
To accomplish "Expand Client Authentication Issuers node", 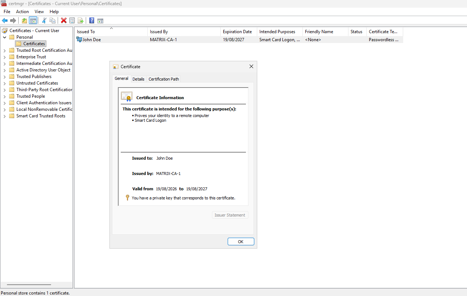I will [x=4, y=103].
